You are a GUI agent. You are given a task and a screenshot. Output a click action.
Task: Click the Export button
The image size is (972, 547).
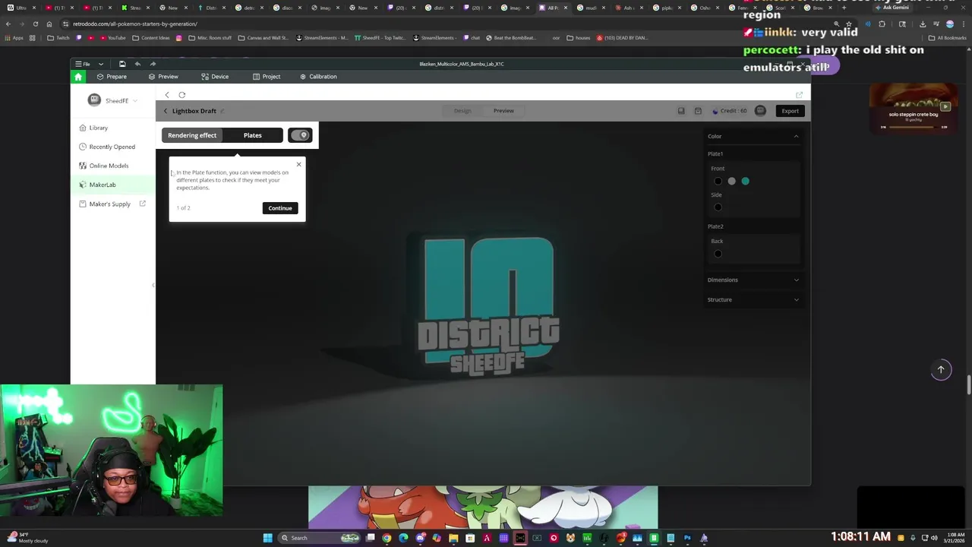coord(791,111)
